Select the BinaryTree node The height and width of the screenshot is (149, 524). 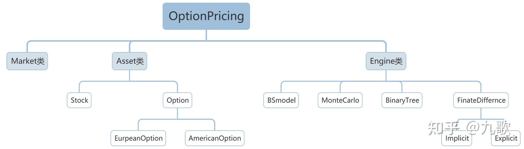click(x=402, y=100)
